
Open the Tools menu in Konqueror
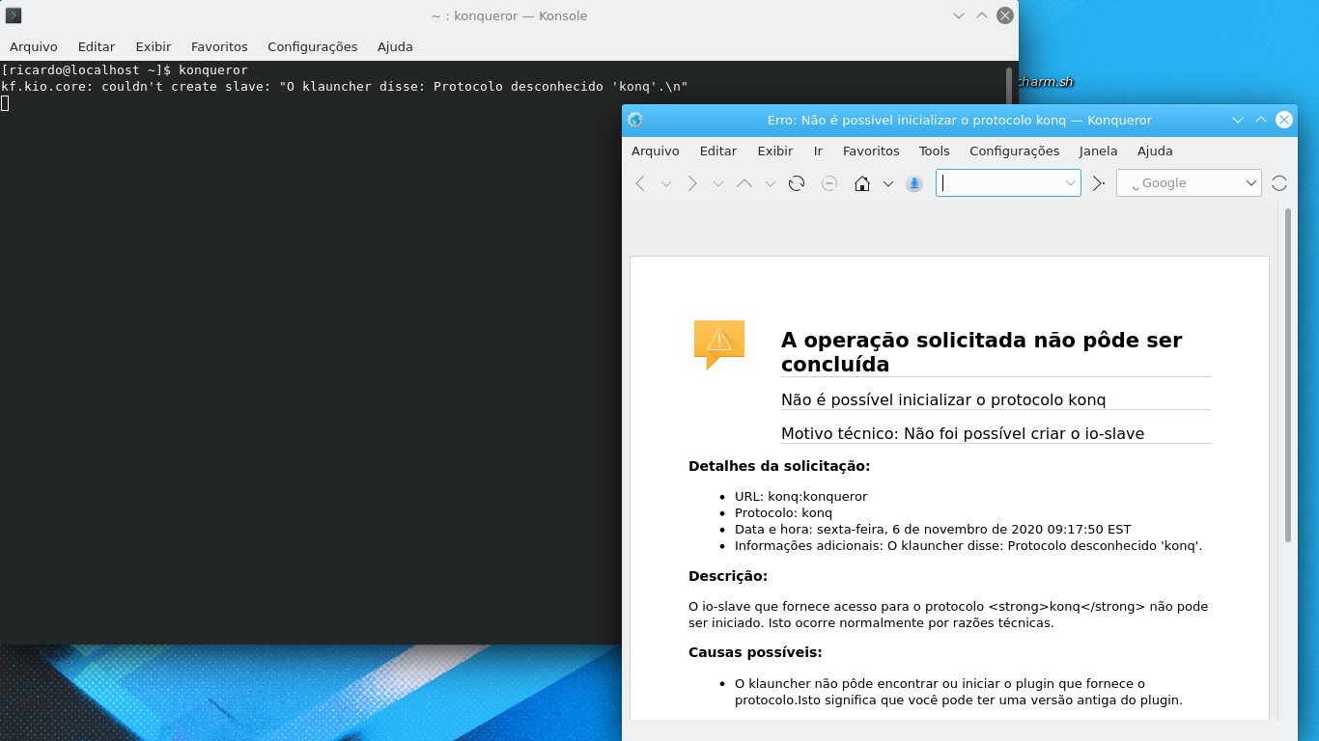pyautogui.click(x=935, y=151)
